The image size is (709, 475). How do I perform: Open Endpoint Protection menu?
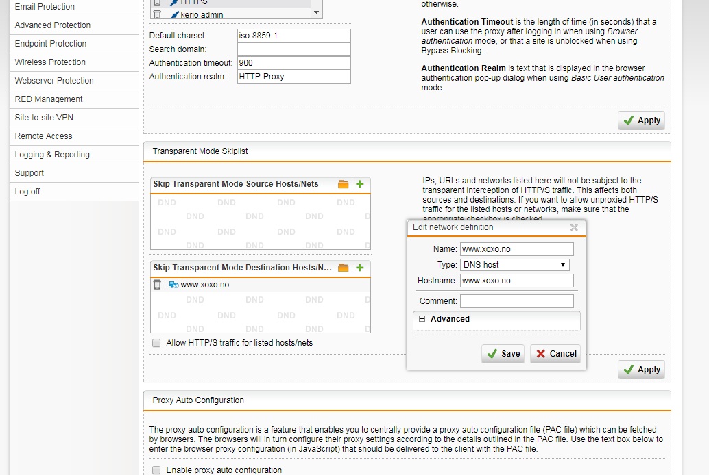click(x=74, y=44)
